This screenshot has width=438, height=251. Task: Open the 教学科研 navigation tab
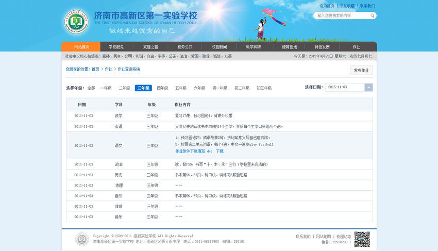coord(253,47)
